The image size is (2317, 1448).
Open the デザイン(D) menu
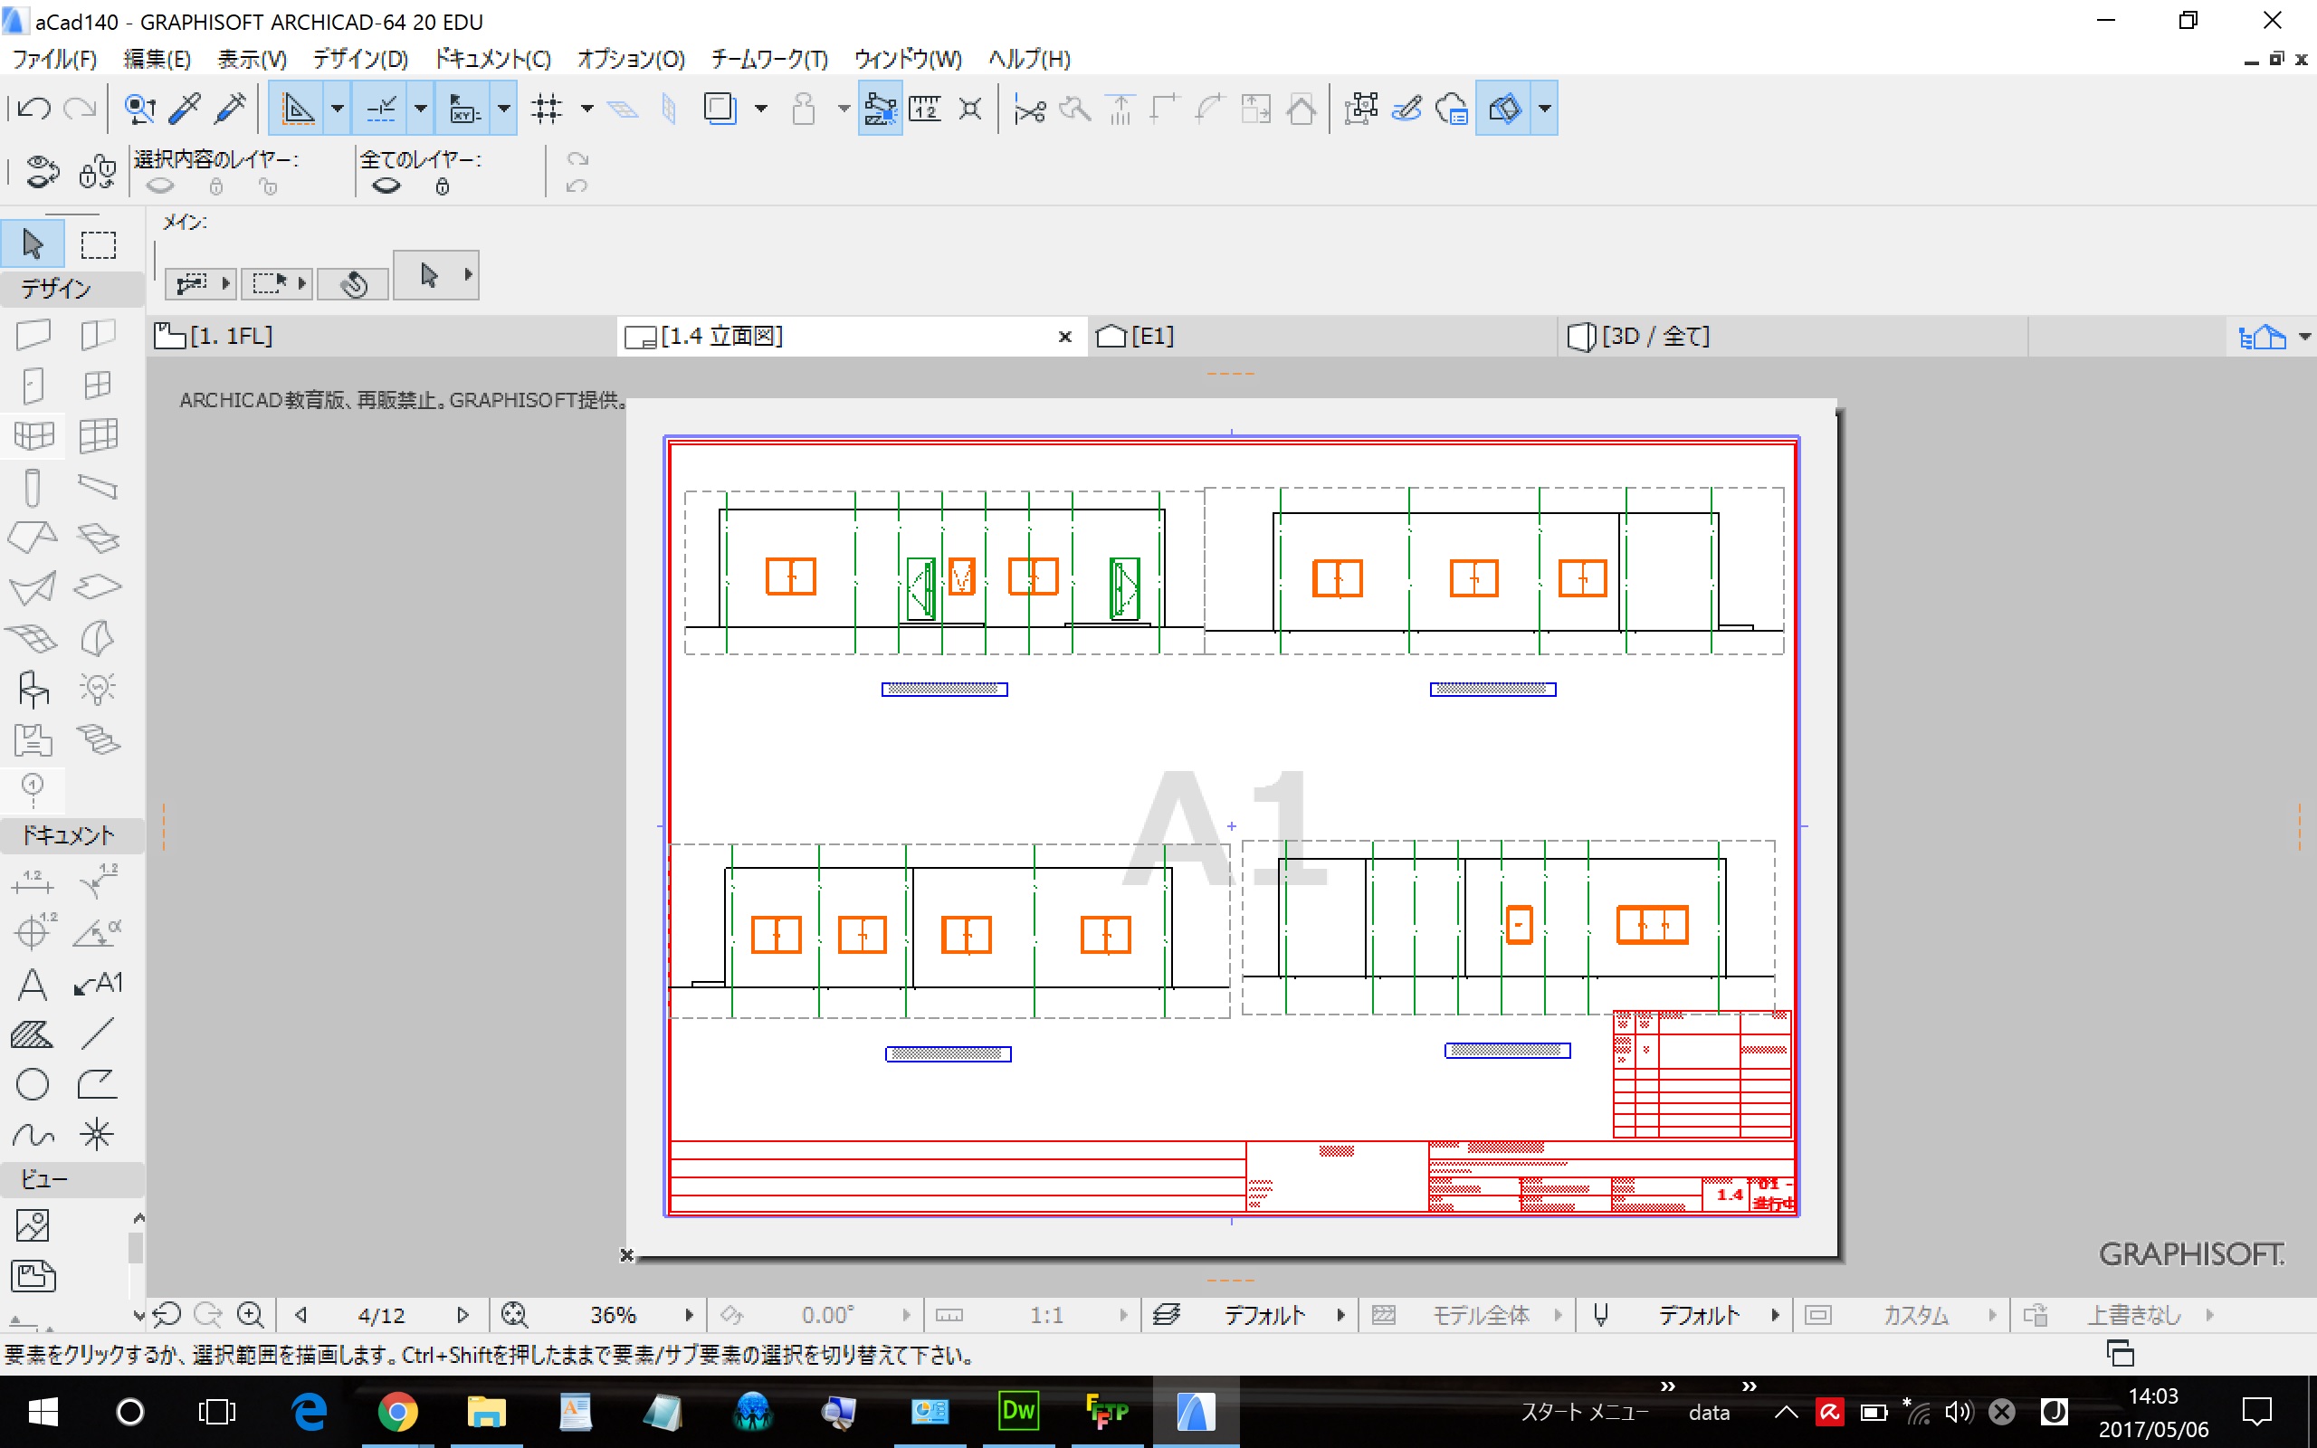pyautogui.click(x=361, y=60)
